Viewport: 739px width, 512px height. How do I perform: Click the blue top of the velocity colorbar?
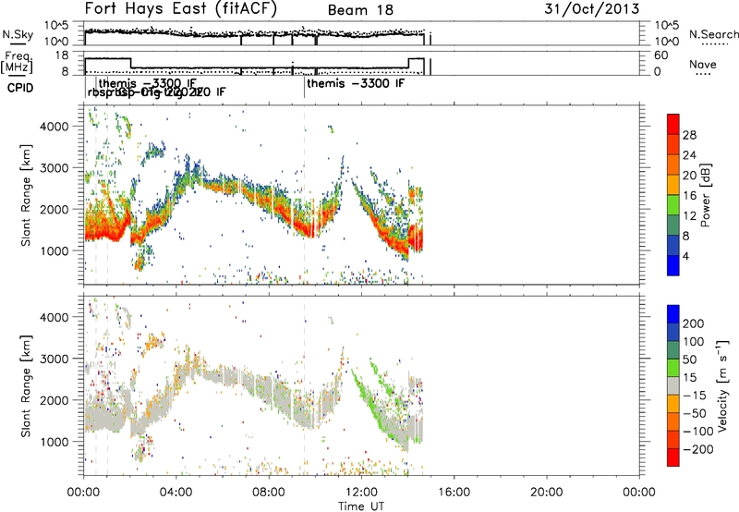(673, 314)
